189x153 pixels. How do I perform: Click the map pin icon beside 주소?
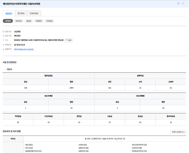[x=3, y=40]
